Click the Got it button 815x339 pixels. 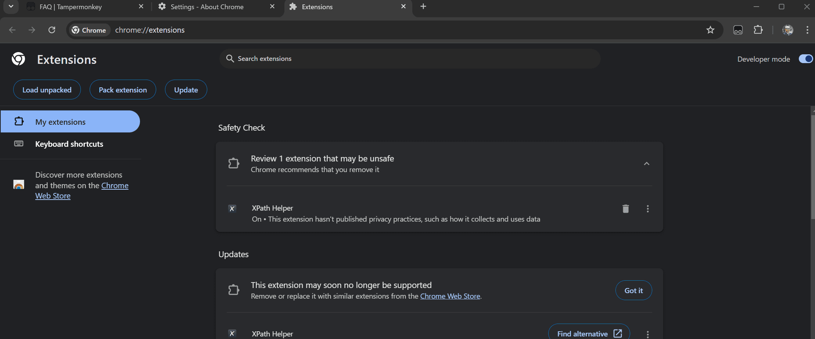coord(633,291)
